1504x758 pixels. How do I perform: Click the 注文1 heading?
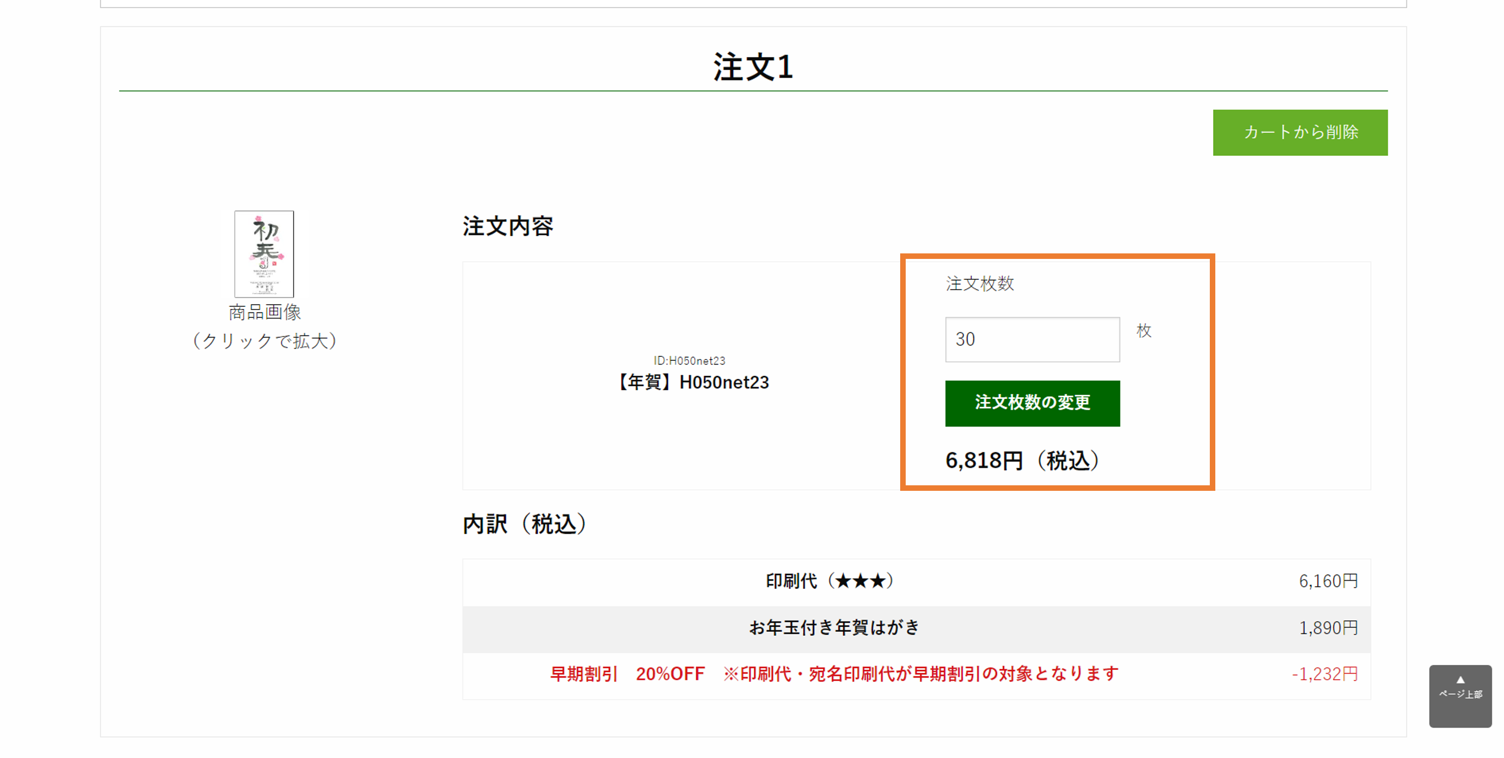pos(753,66)
